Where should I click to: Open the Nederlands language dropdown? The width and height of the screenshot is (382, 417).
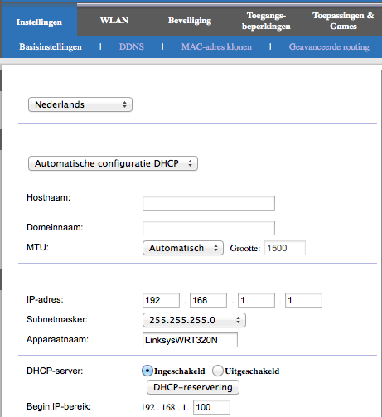click(x=80, y=104)
